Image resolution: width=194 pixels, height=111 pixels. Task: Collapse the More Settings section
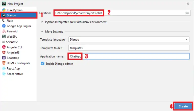42,32
